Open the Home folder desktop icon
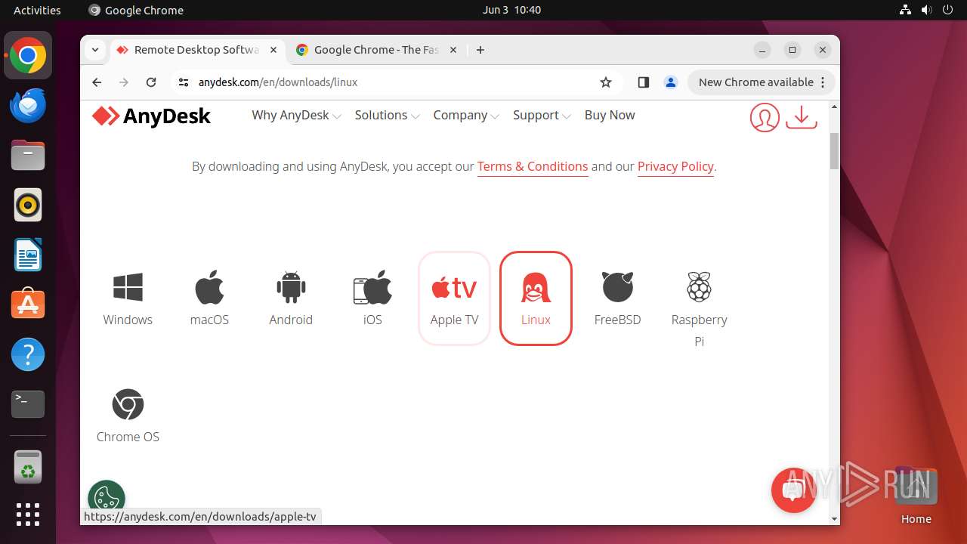The height and width of the screenshot is (544, 967). [x=916, y=496]
